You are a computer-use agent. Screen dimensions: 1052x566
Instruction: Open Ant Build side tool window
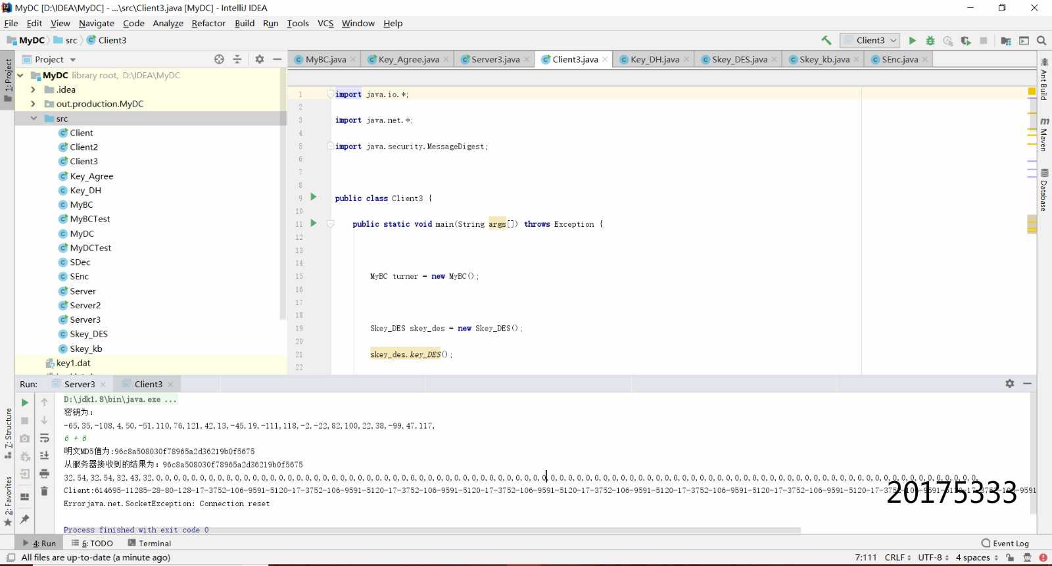pos(1044,79)
